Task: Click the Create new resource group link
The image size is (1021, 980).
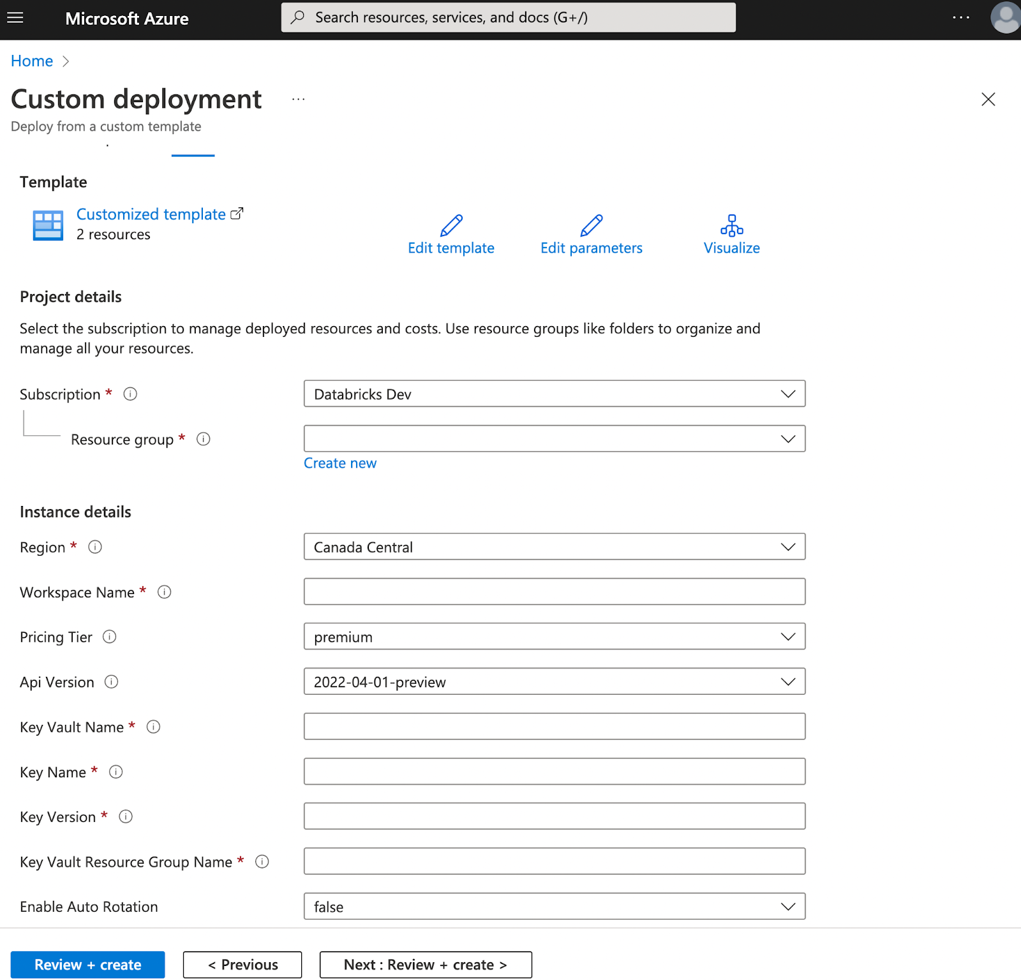Action: [340, 463]
